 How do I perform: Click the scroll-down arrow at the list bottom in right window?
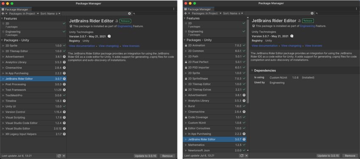click(x=248, y=150)
